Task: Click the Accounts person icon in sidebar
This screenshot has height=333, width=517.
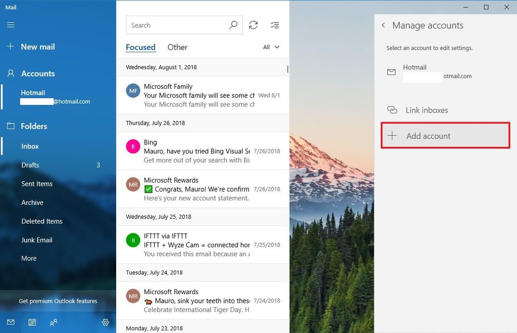Action: [x=11, y=73]
